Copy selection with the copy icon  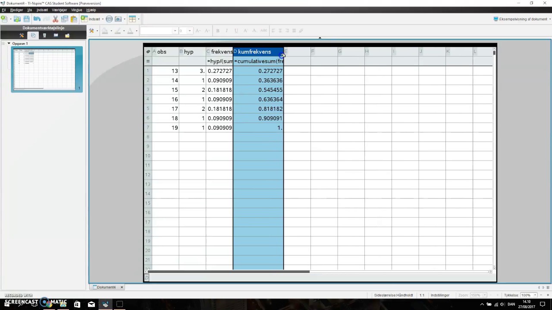click(65, 19)
